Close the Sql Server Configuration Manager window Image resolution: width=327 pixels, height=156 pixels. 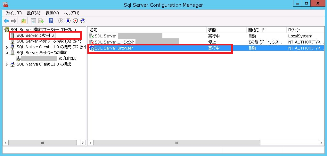(x=318, y=4)
